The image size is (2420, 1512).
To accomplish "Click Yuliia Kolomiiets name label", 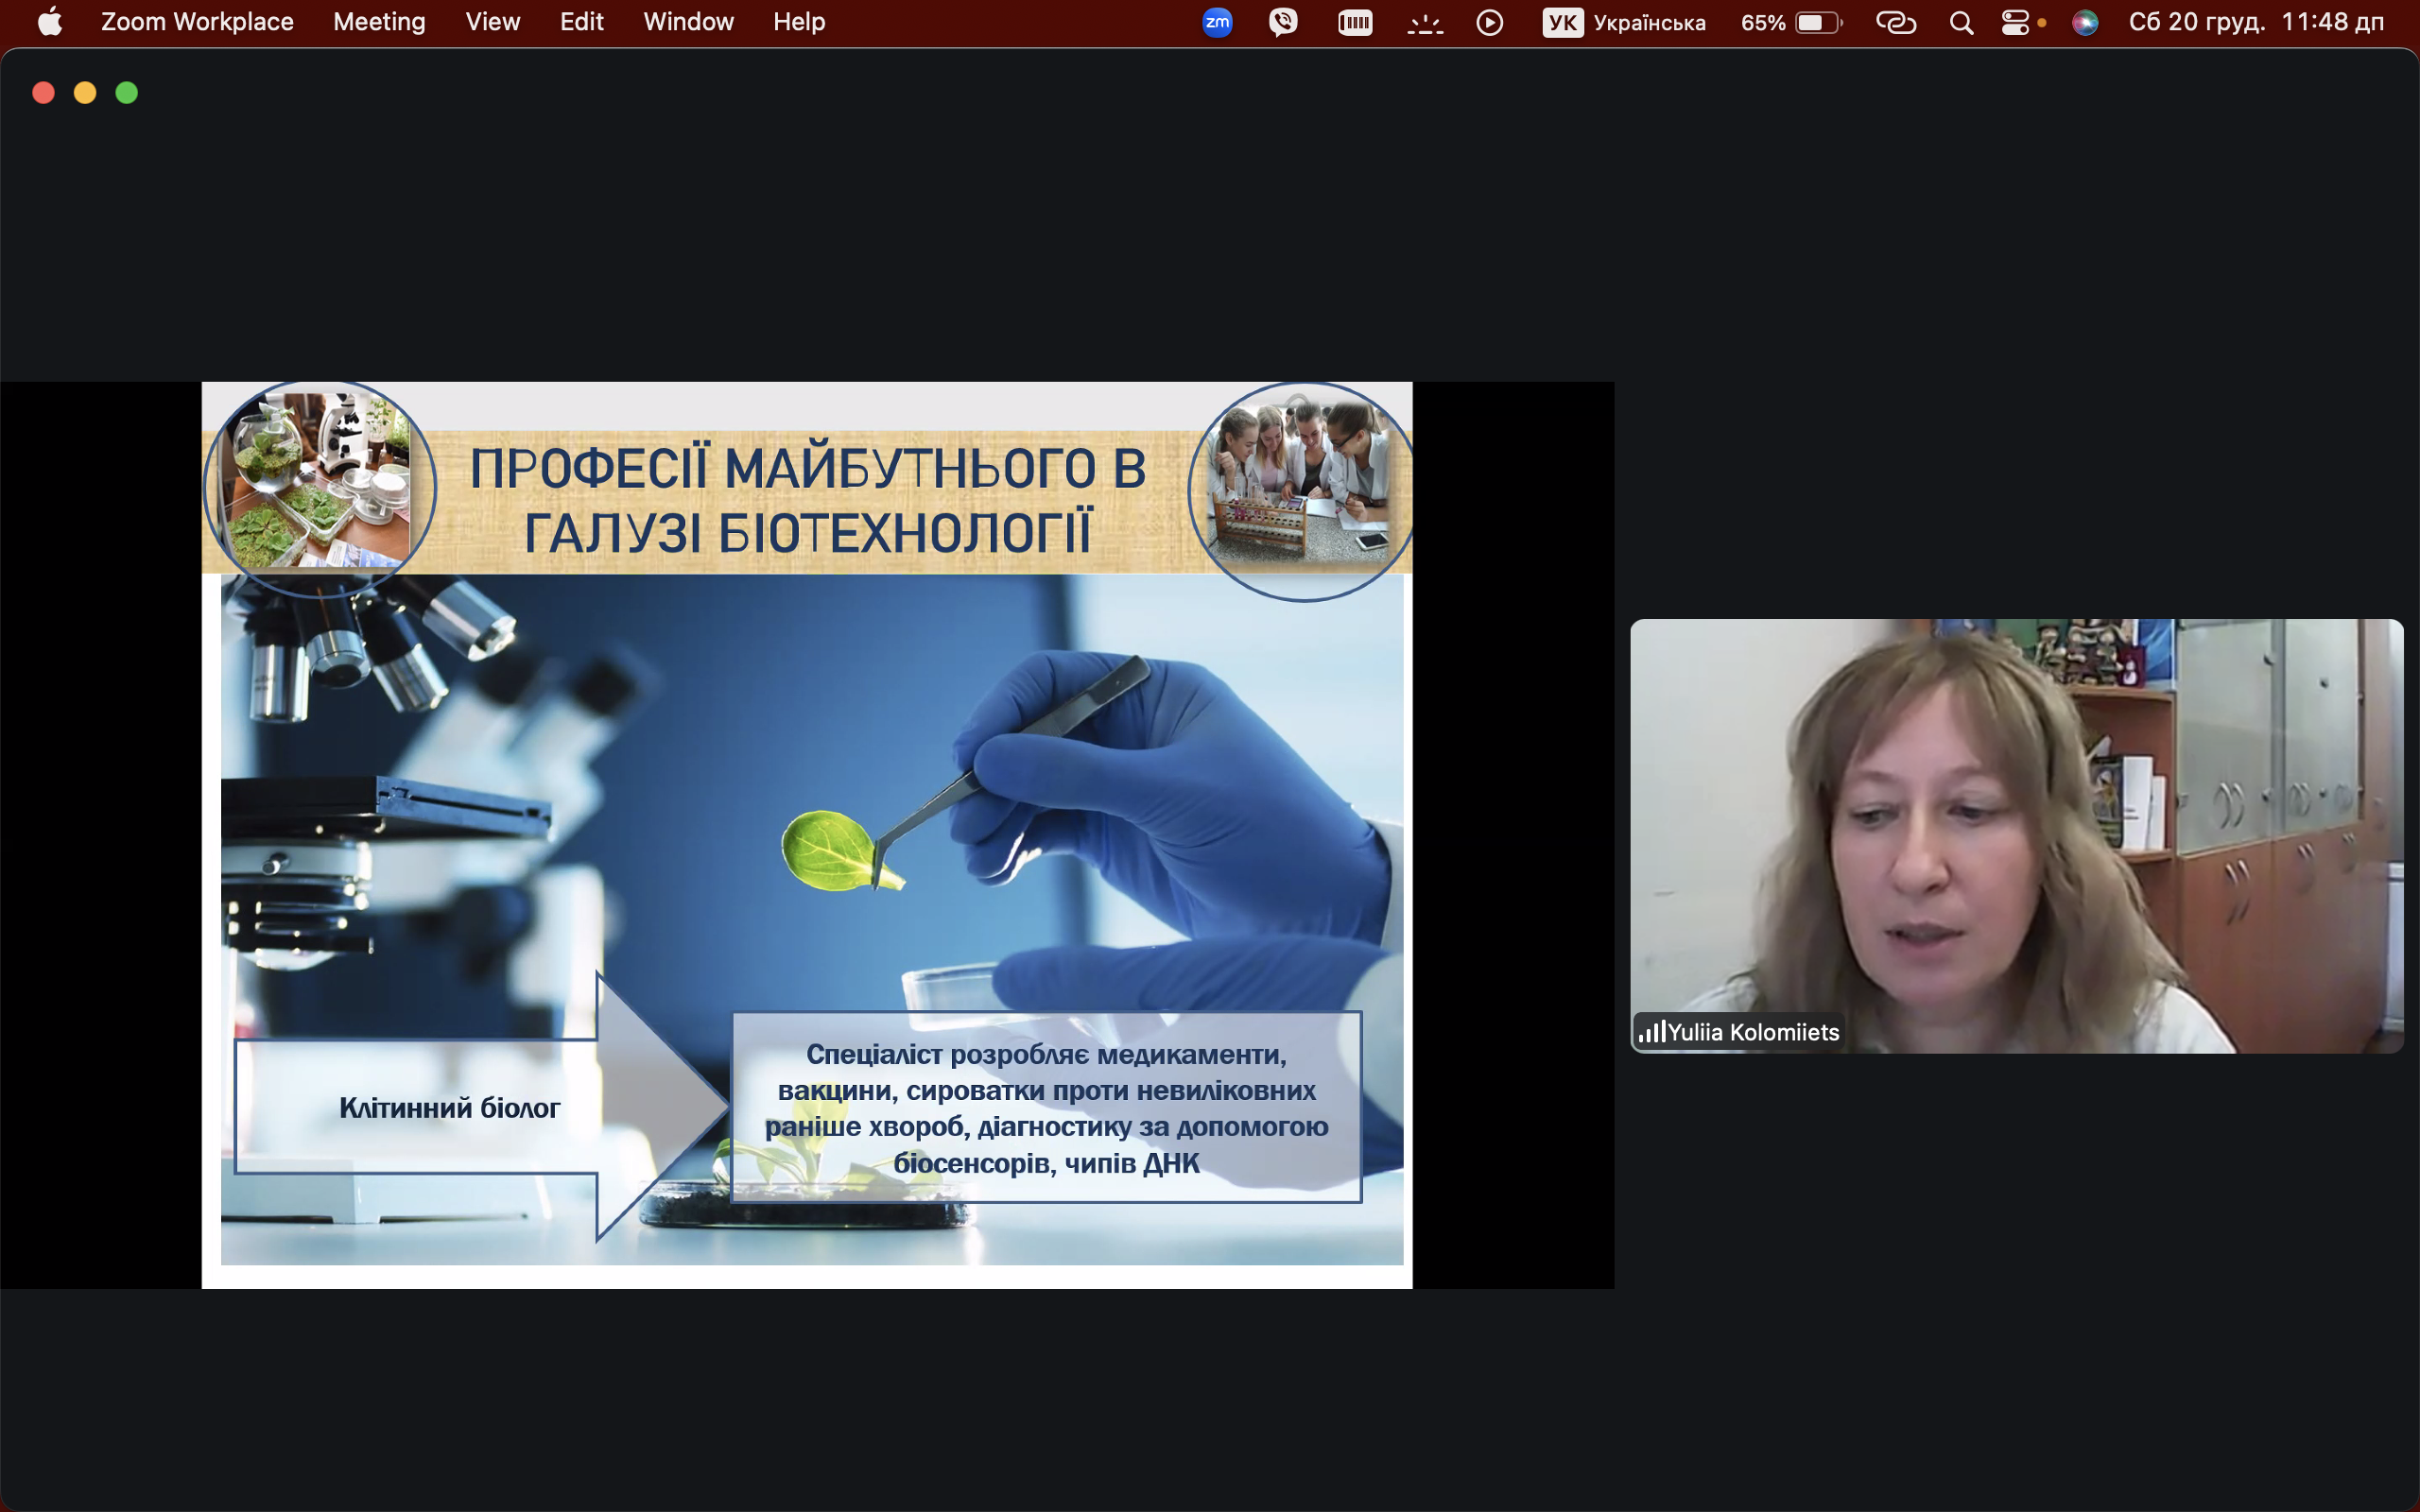I will 1752,1032.
